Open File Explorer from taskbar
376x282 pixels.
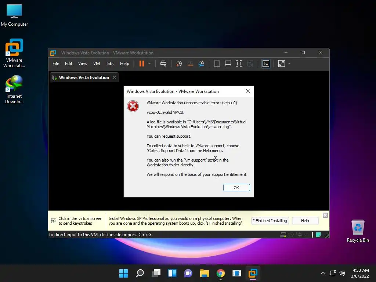coord(204,273)
